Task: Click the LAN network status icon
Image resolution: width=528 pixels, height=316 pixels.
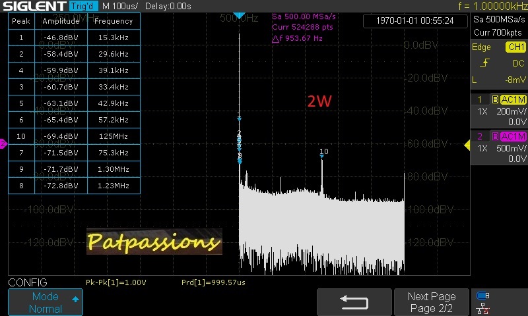Action: (482, 308)
